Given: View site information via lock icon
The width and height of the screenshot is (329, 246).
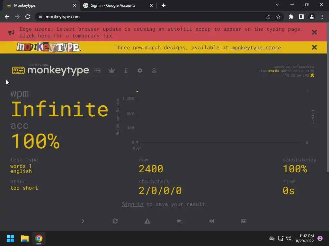Looking at the screenshot, I should tap(40, 17).
